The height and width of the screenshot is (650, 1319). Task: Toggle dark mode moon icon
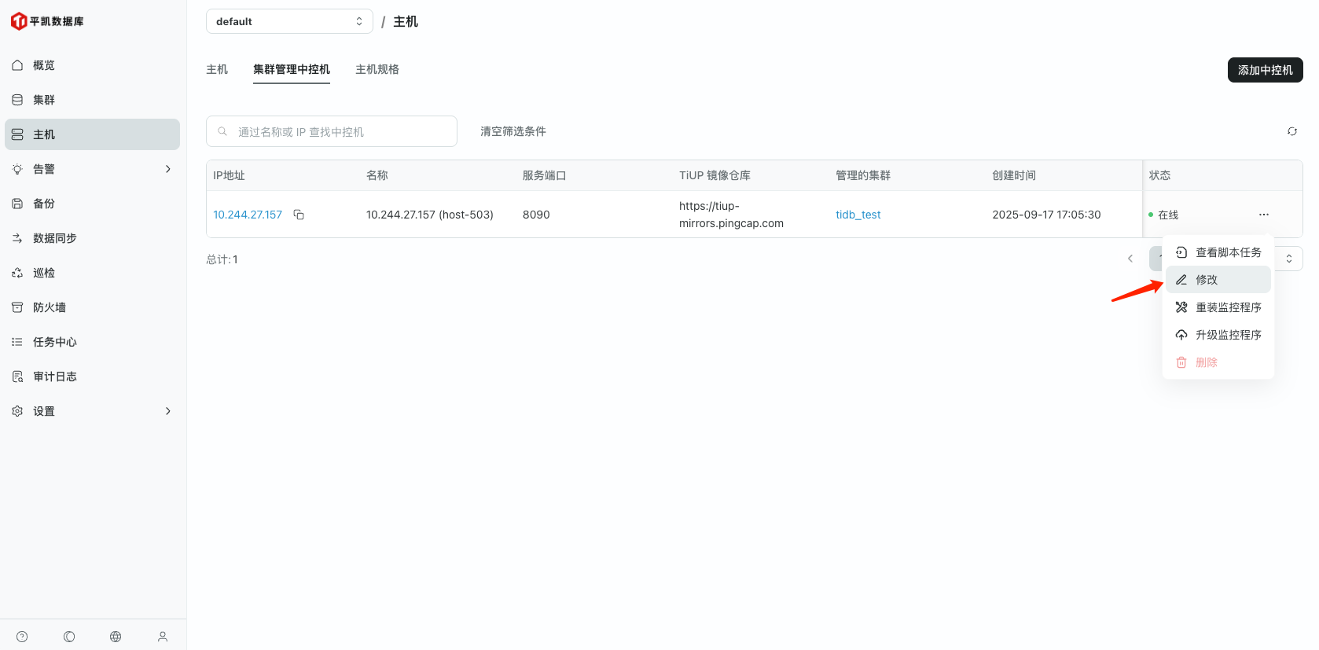[x=69, y=637]
